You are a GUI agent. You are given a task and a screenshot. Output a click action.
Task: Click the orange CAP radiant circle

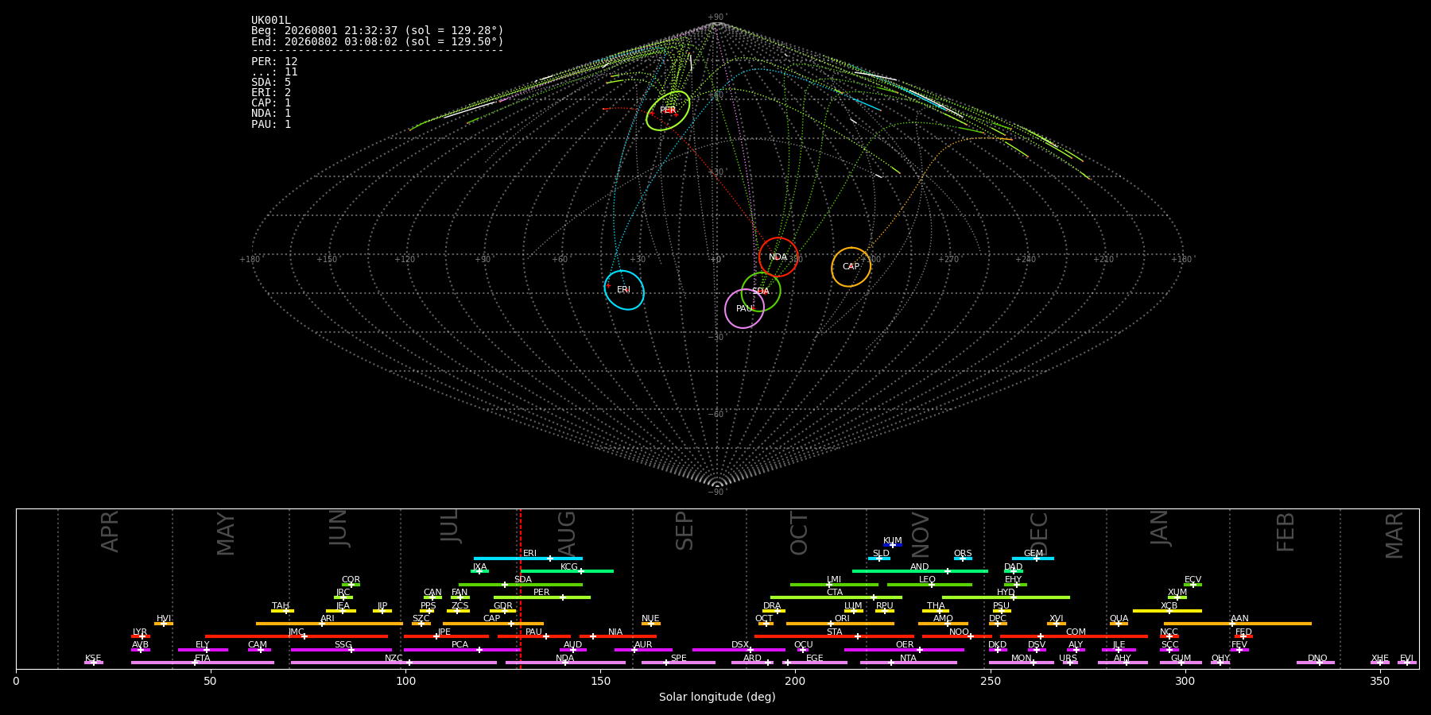(x=851, y=267)
